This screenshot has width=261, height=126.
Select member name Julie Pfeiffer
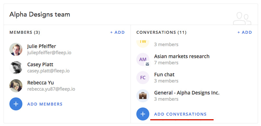pos(42,46)
